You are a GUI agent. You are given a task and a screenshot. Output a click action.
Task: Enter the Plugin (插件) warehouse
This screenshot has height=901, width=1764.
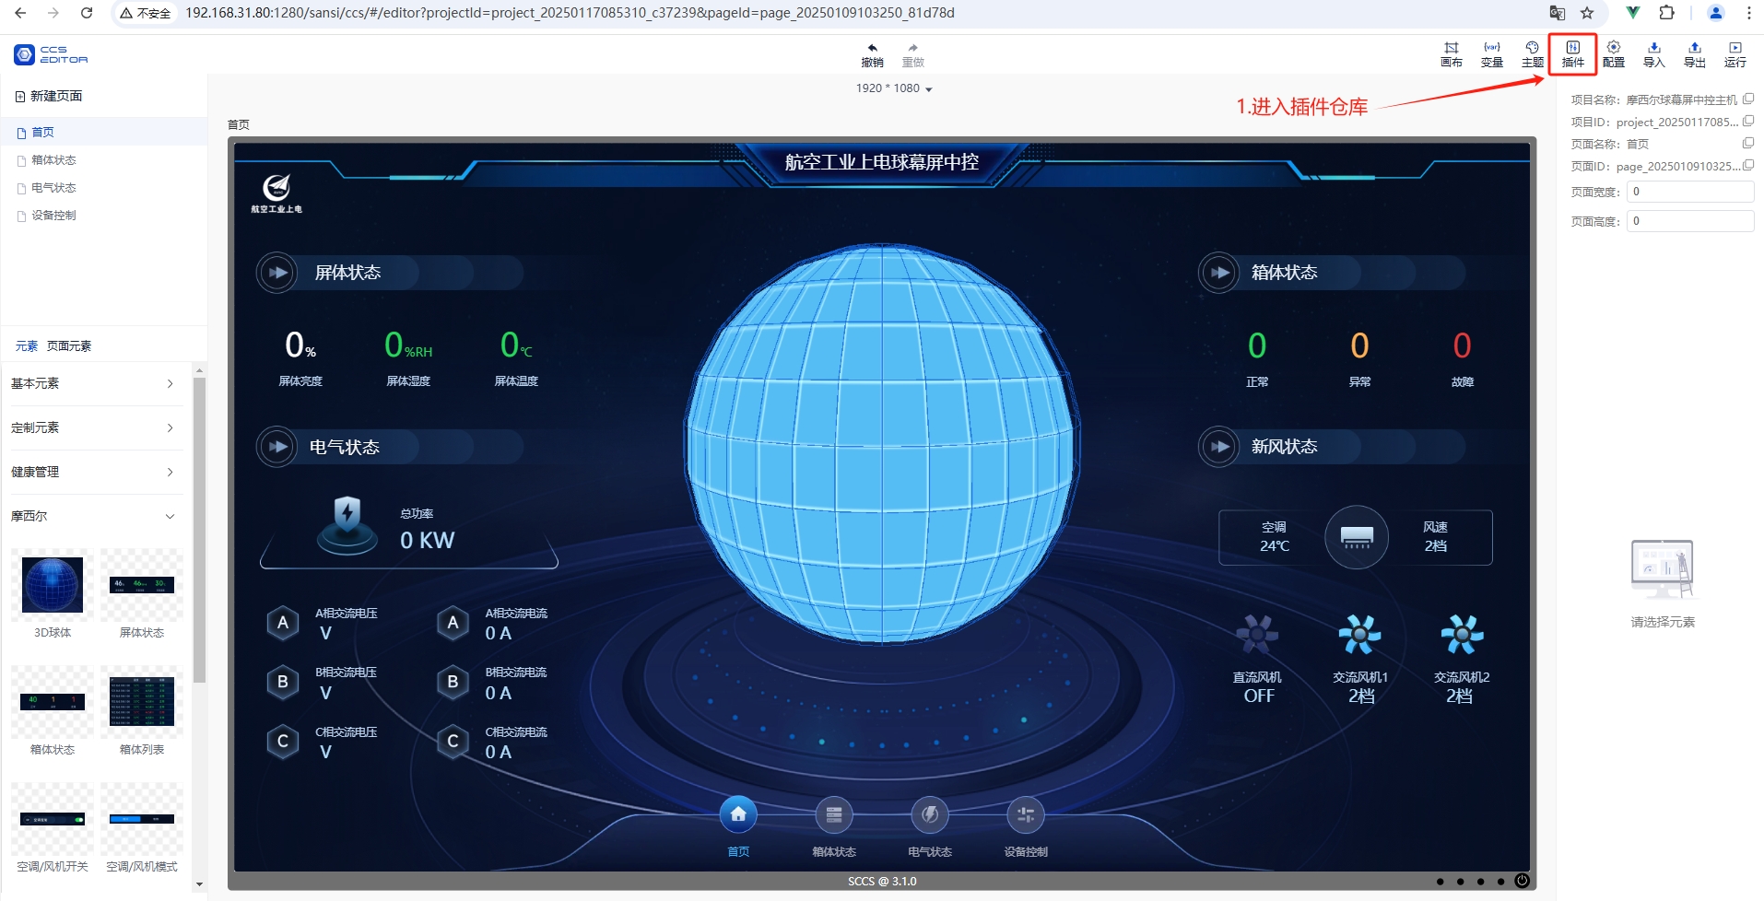point(1573,54)
